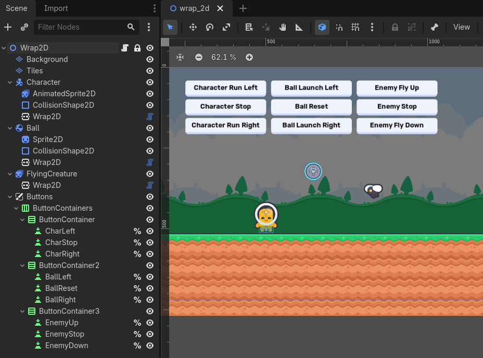
Task: Instantiate a child scene via the link icon
Action: tap(24, 27)
